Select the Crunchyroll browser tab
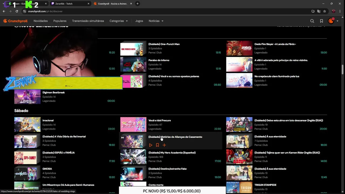 click(x=113, y=4)
